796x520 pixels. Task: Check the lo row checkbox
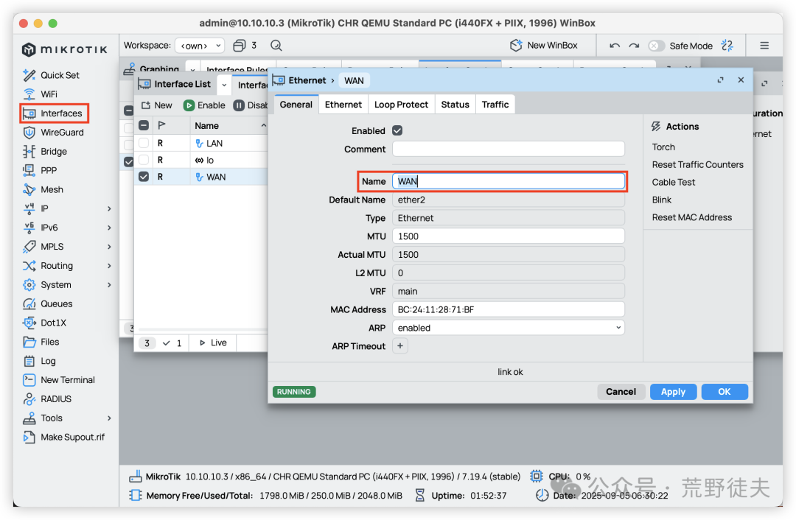(144, 160)
